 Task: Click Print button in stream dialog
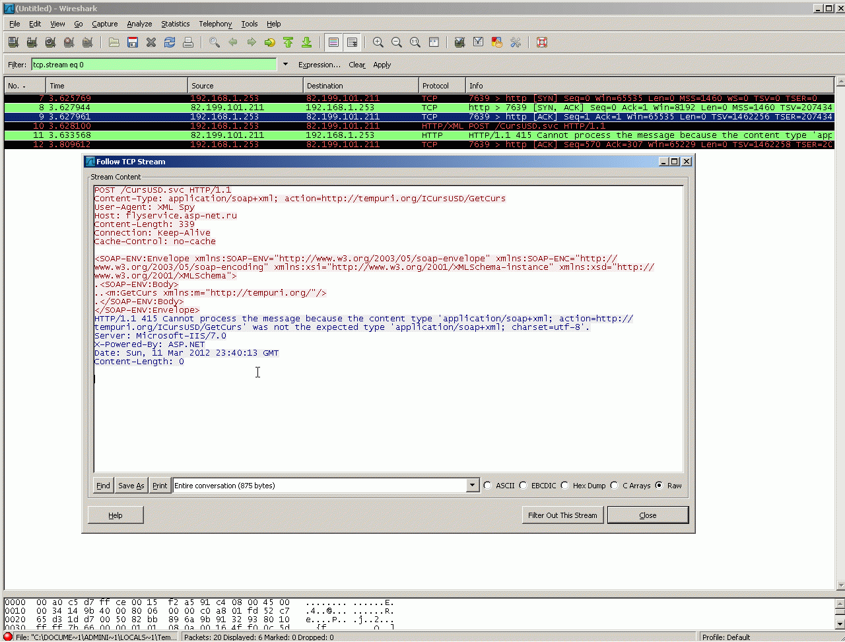pos(160,486)
